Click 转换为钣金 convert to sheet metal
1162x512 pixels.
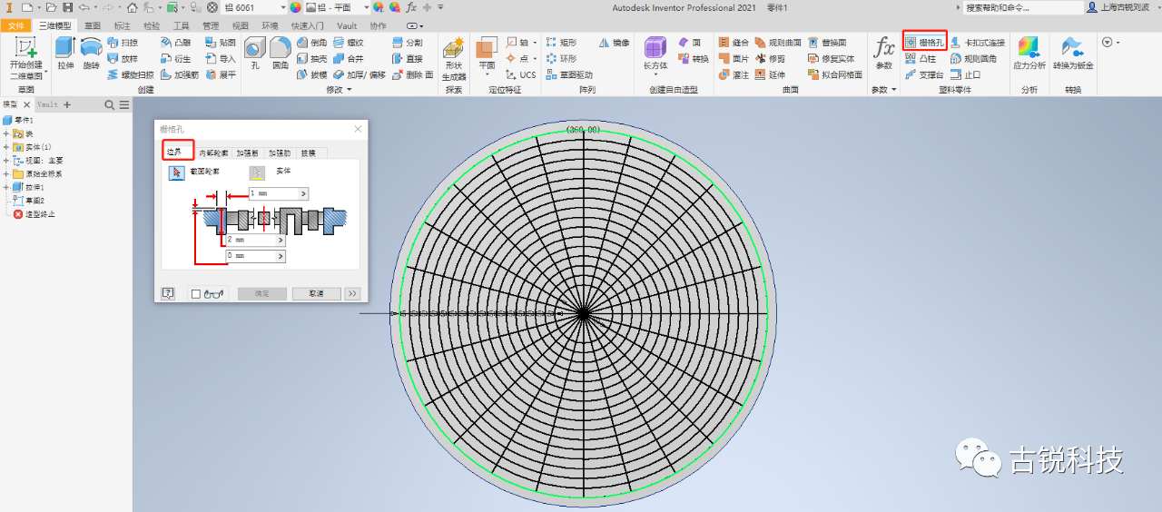[1073, 54]
